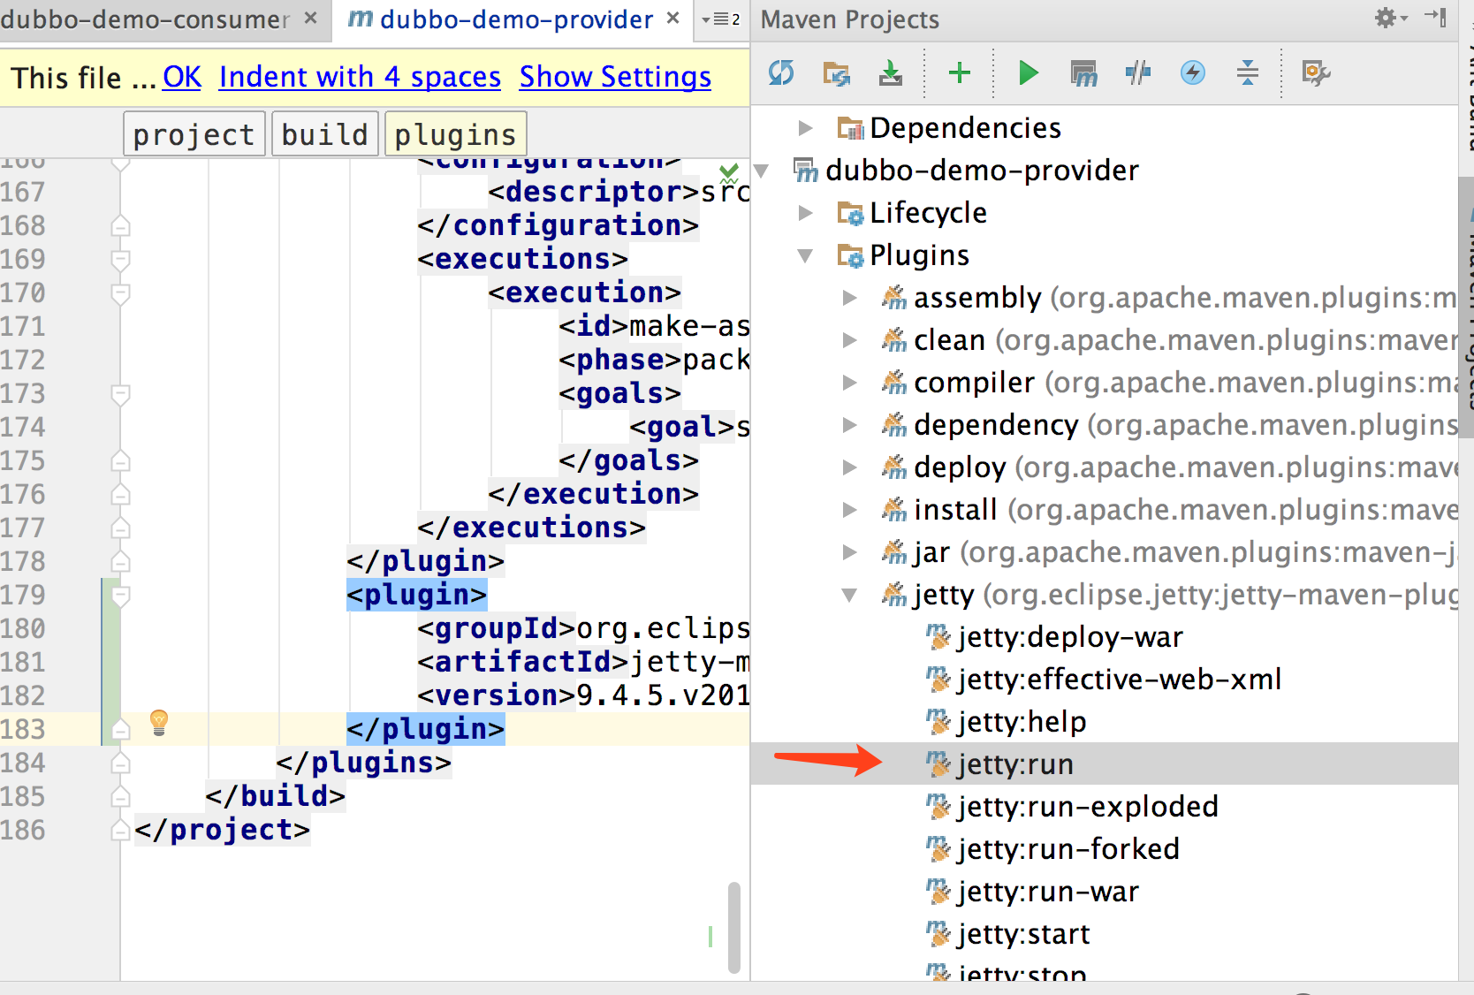Screen dimensions: 1474x995
Task: Show hidden editor tabs list
Action: pos(721,19)
